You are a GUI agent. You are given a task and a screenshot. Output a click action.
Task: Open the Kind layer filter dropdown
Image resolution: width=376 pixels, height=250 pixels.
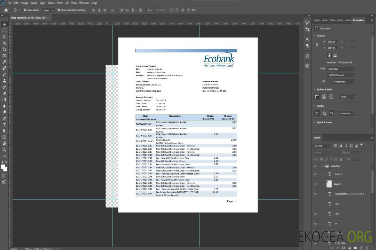(x=322, y=146)
